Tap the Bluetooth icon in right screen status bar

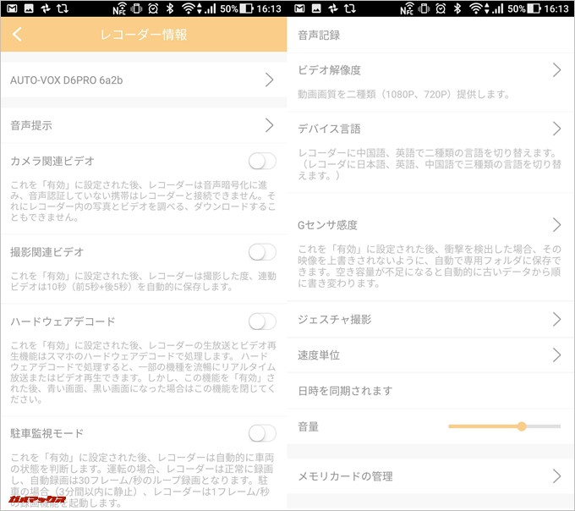click(x=457, y=8)
